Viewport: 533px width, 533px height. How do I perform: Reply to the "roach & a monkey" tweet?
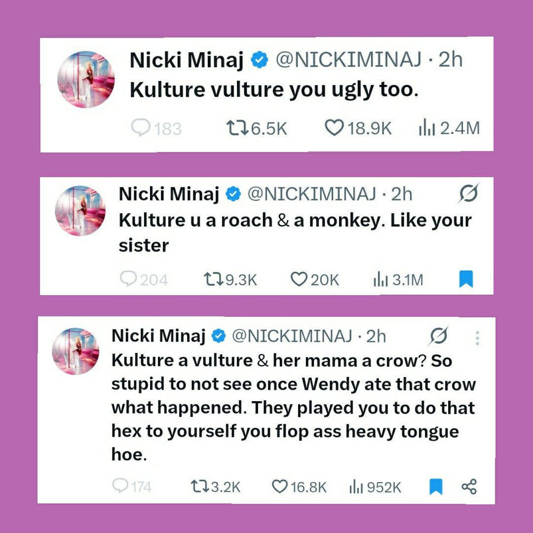(128, 280)
